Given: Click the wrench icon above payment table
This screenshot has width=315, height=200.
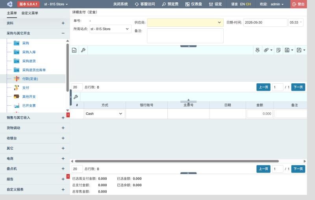Looking at the screenshot, I should point(76,97).
